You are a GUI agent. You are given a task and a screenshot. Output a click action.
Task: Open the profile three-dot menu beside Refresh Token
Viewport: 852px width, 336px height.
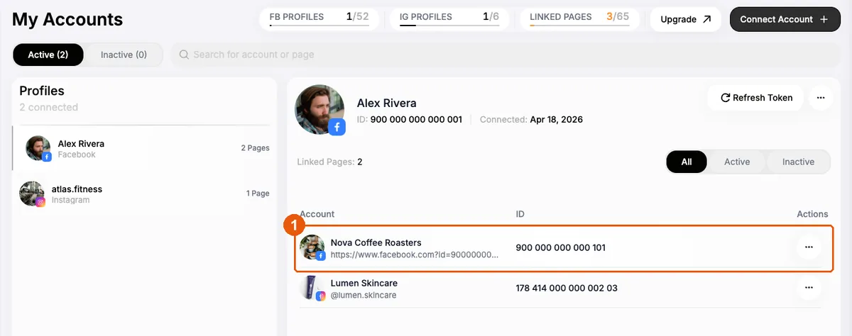pos(821,98)
